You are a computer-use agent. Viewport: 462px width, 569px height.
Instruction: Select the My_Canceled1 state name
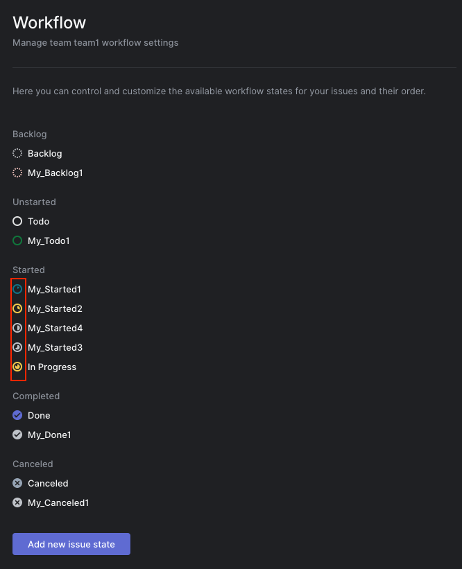point(58,502)
